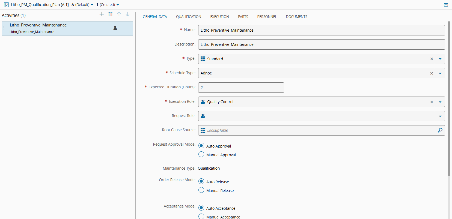Viewport: 452px width, 219px height.
Task: Click the search icon in Root Cause Source
Action: 440,130
